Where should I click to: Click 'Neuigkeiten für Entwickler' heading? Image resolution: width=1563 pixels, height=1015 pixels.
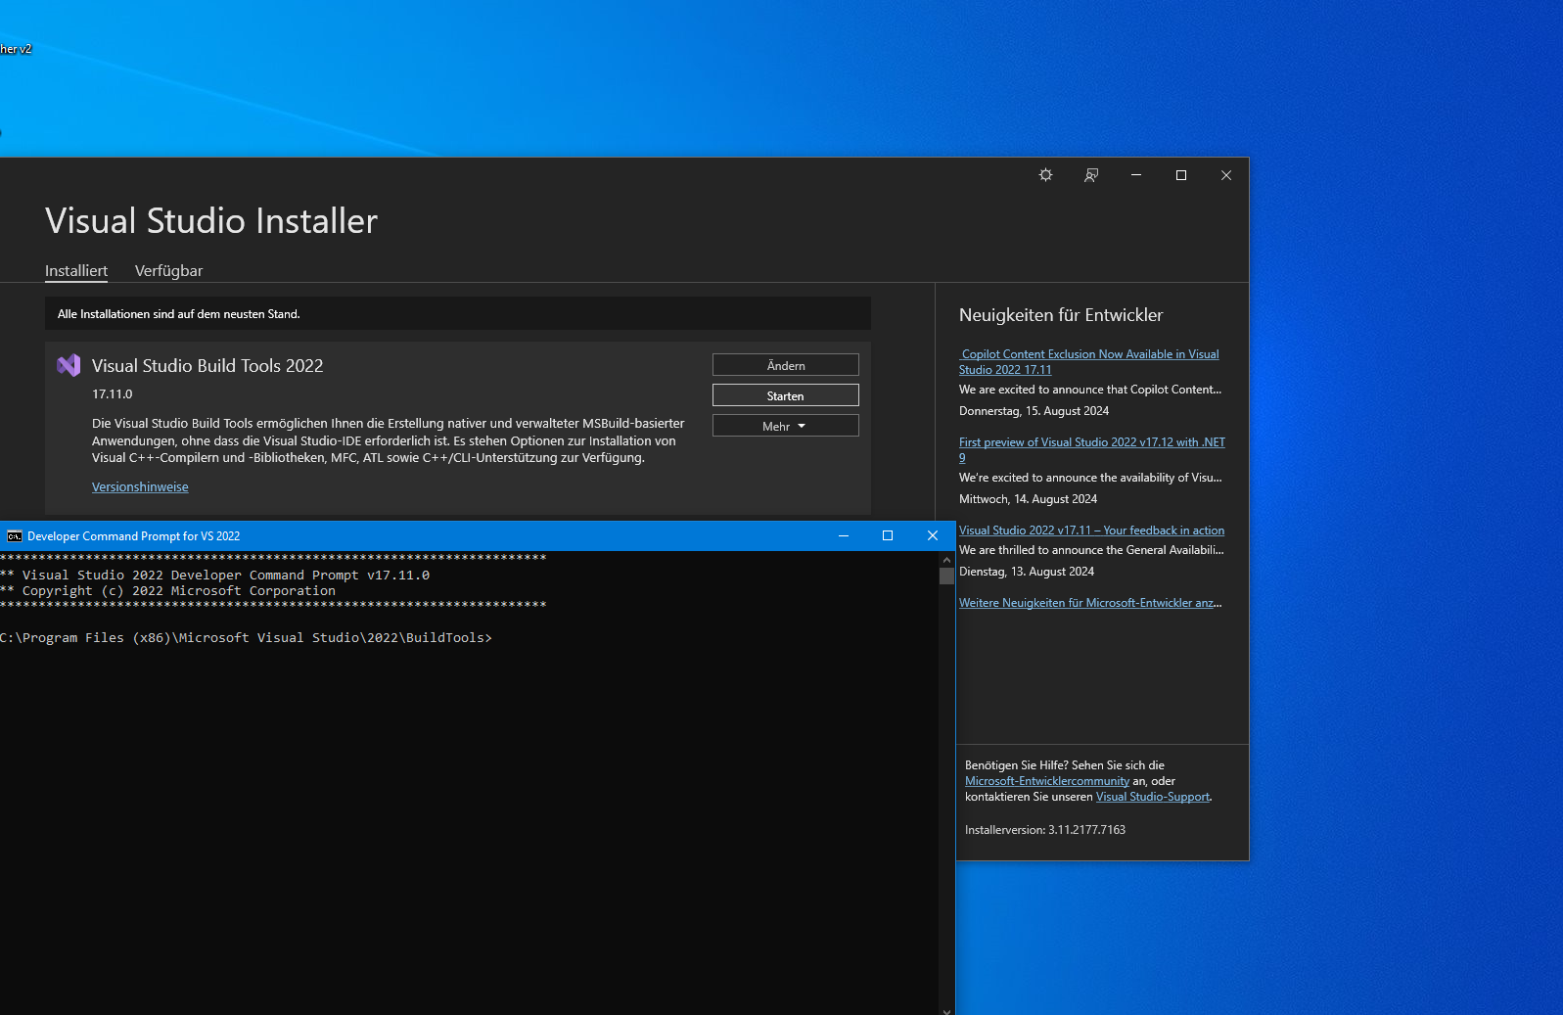(x=1061, y=315)
